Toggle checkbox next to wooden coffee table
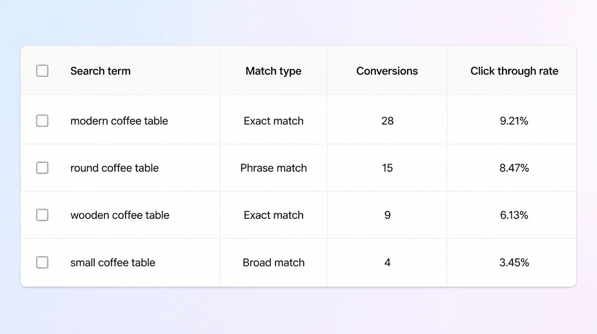597x334 pixels. click(x=42, y=215)
